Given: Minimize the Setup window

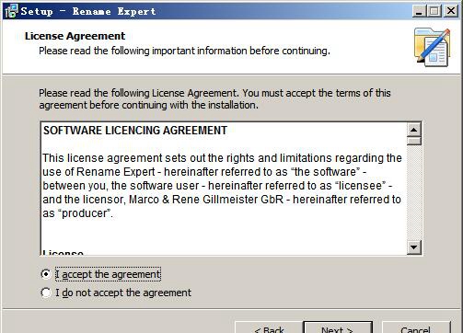Looking at the screenshot, I should coord(419,11).
